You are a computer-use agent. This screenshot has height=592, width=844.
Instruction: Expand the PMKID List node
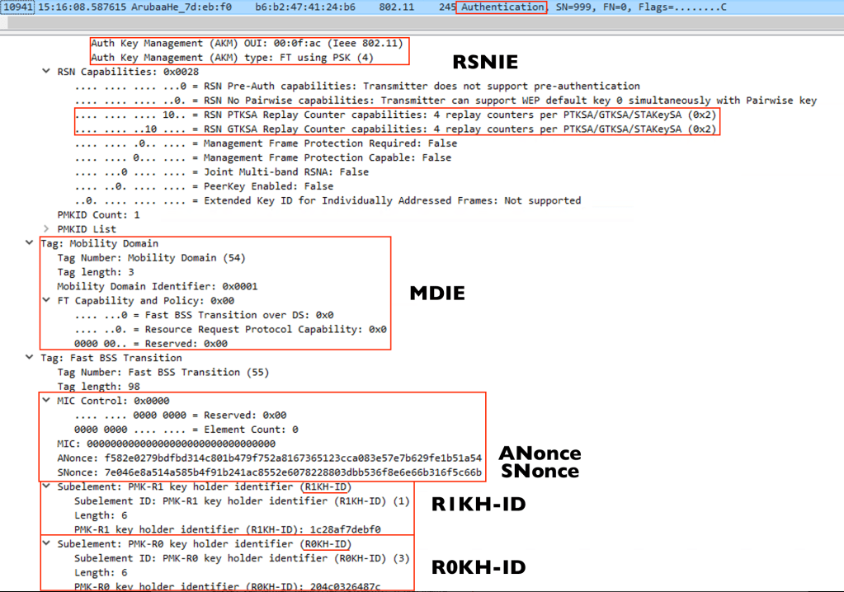pyautogui.click(x=46, y=228)
